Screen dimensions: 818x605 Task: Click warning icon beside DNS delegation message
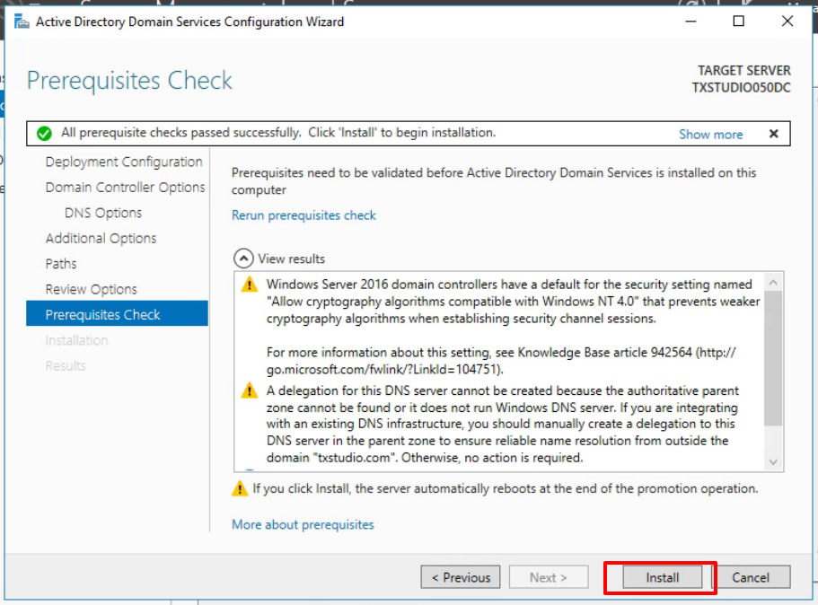coord(250,390)
